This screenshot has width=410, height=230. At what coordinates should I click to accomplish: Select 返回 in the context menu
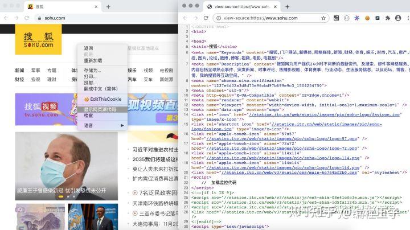coord(88,48)
